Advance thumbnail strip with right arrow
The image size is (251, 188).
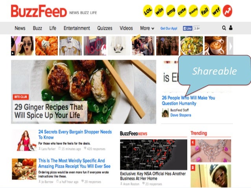click(231, 46)
